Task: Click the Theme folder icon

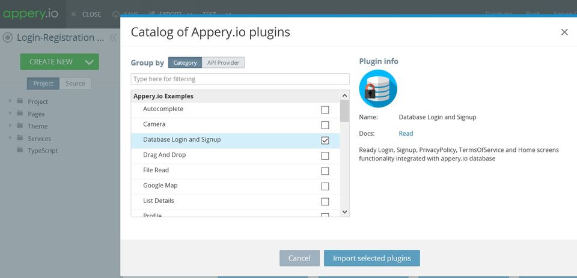Action: (20, 126)
